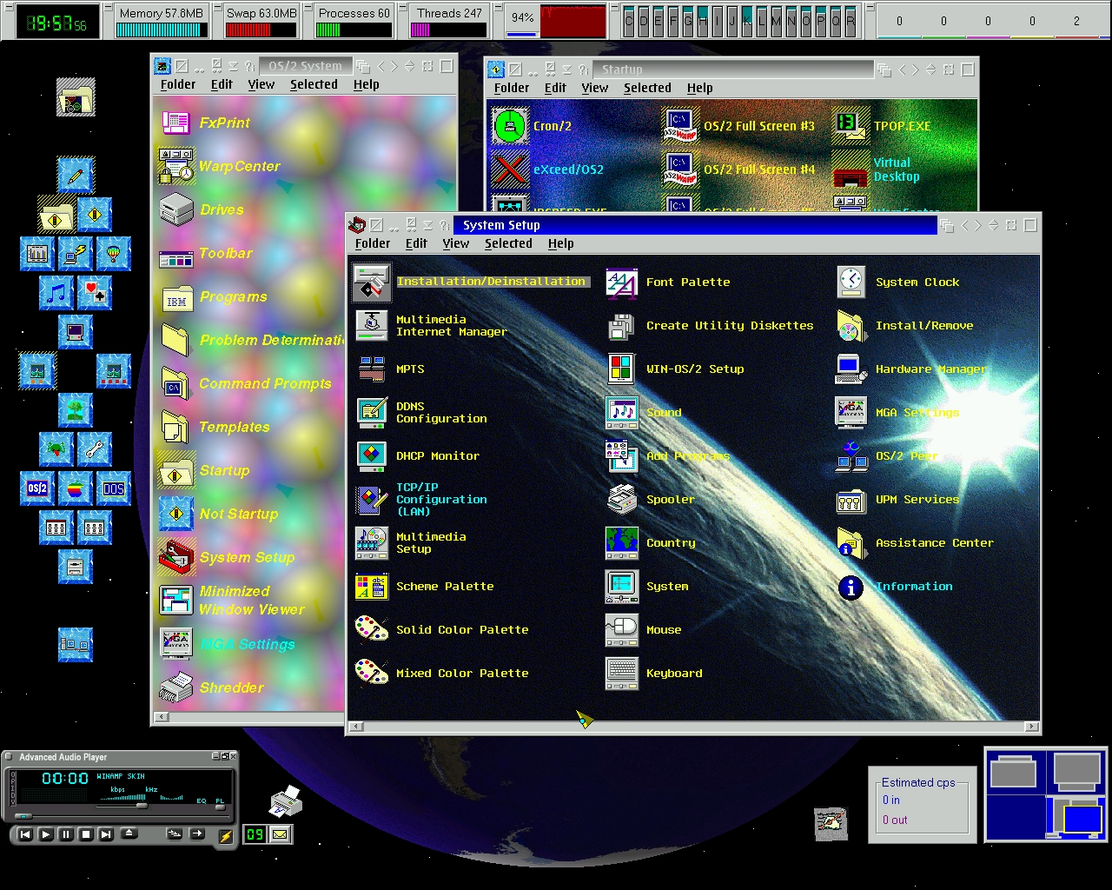The image size is (1112, 890).
Task: Click the mail envelope icon near player
Action: tap(280, 834)
